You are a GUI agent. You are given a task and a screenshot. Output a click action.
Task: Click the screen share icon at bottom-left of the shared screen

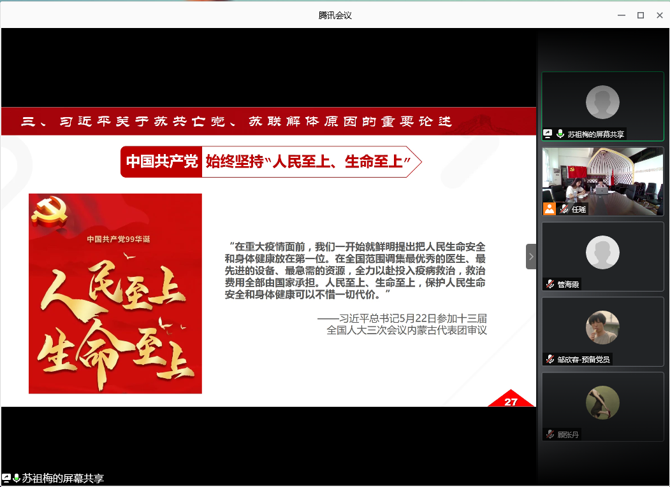[x=6, y=477]
